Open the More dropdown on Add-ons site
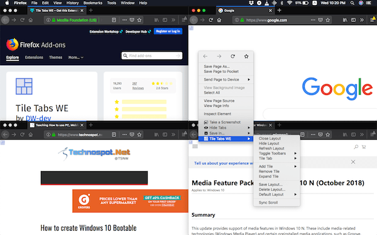This screenshot has width=377, height=235. click(x=76, y=57)
